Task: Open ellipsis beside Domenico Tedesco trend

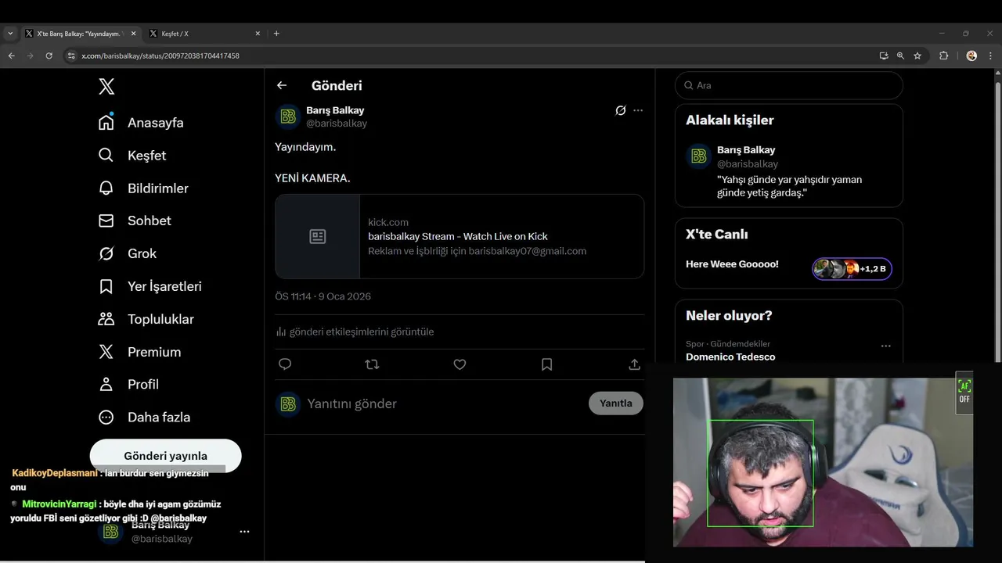Action: click(x=886, y=346)
